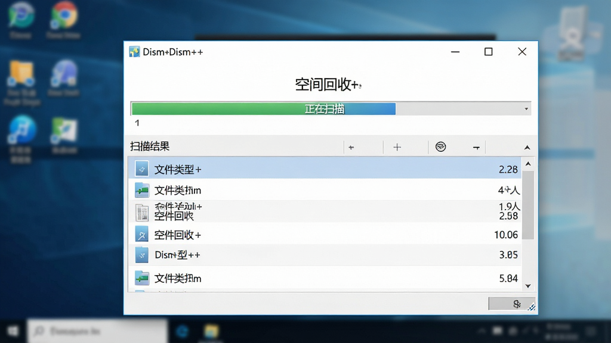Collapse results with the header up chevron
Image resolution: width=611 pixels, height=343 pixels.
tap(527, 148)
